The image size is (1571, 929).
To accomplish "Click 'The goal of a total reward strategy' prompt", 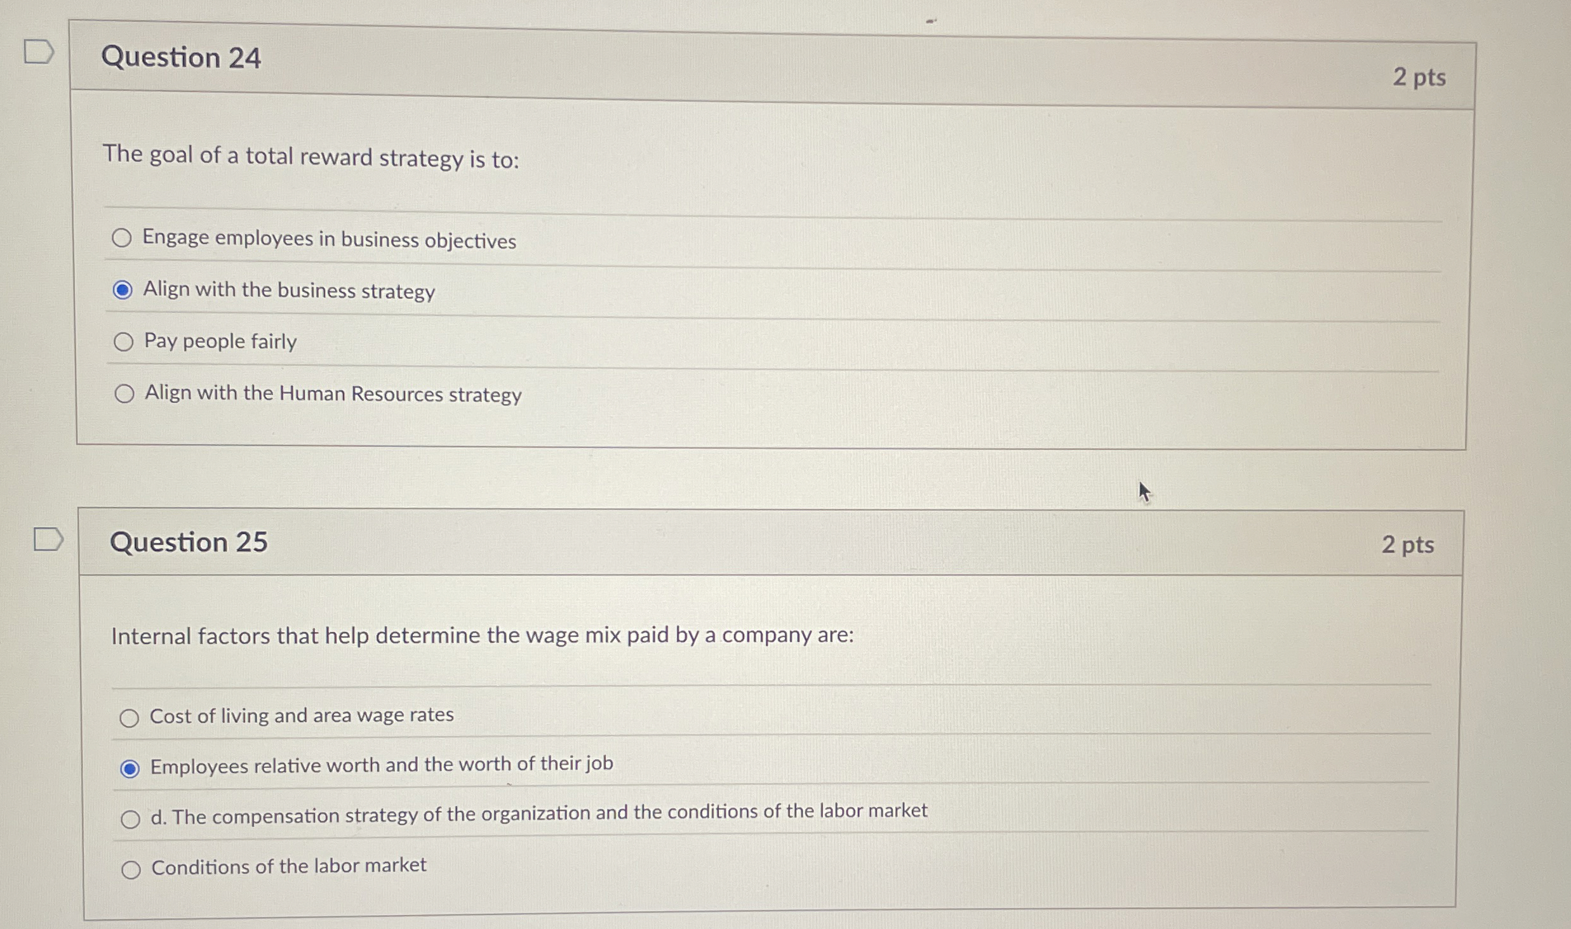I will [311, 157].
